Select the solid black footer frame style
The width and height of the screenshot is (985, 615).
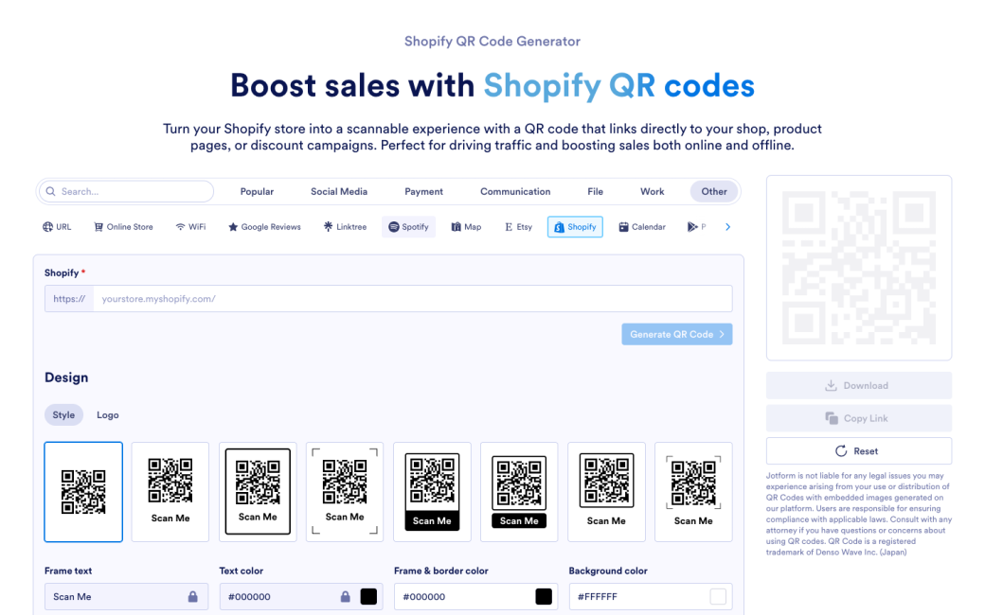432,492
